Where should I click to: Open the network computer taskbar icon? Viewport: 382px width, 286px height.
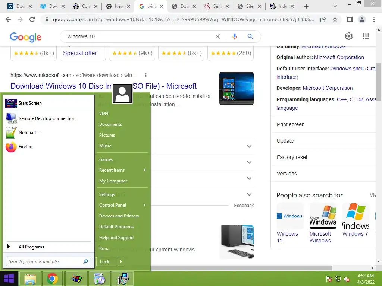[x=122, y=279]
